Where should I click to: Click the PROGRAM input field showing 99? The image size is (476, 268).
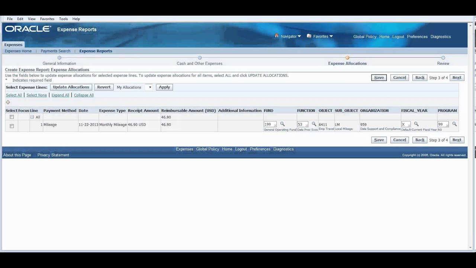[x=443, y=124]
